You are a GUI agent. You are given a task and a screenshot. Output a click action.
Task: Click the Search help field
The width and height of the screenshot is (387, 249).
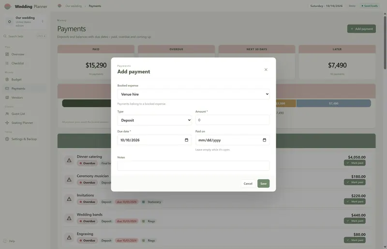tap(25, 36)
